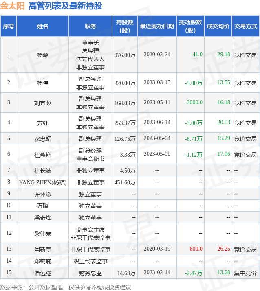Click the shareholding value 253.37万
Image resolution: width=260 pixels, height=291 pixels.
click(125, 123)
